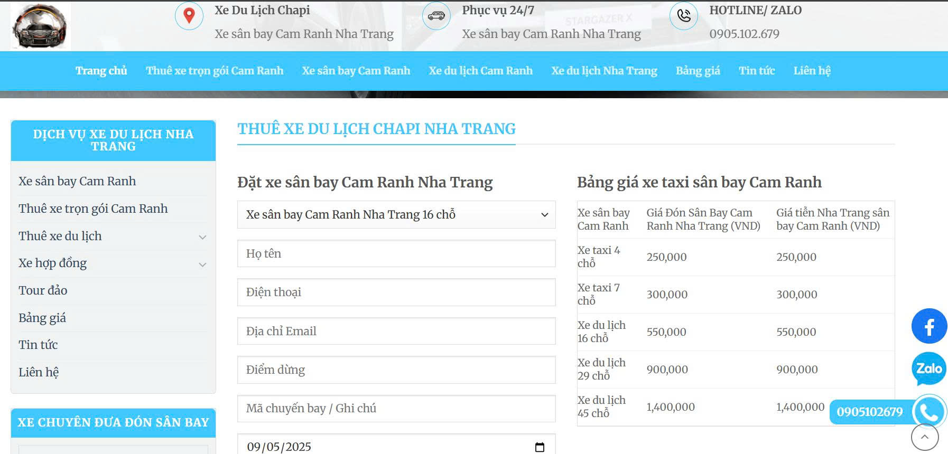948x454 pixels.
Task: Select Xe du lịch Nha Trang menu item
Action: [604, 71]
